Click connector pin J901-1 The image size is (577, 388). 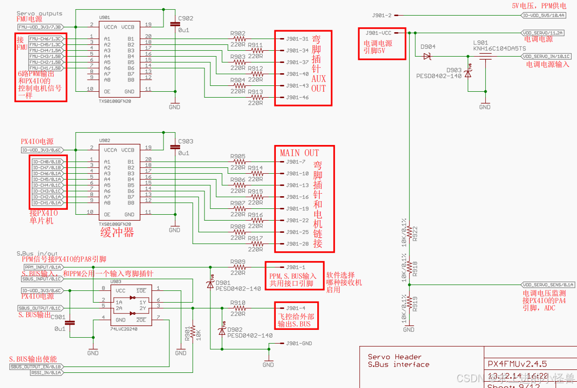click(296, 267)
